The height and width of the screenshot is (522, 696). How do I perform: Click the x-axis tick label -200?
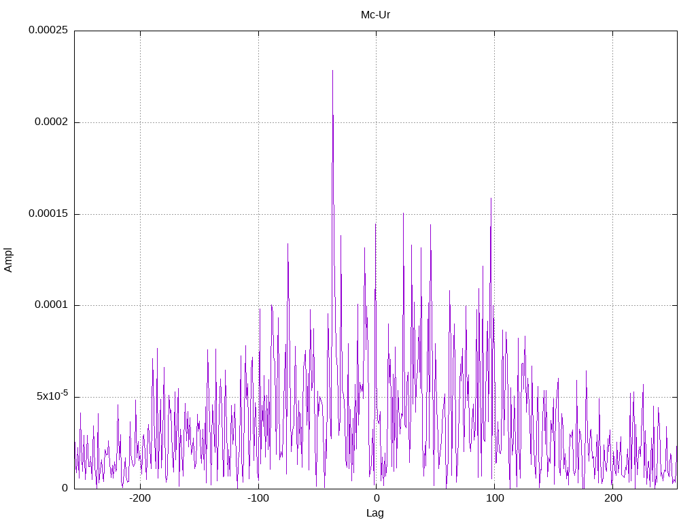(140, 498)
